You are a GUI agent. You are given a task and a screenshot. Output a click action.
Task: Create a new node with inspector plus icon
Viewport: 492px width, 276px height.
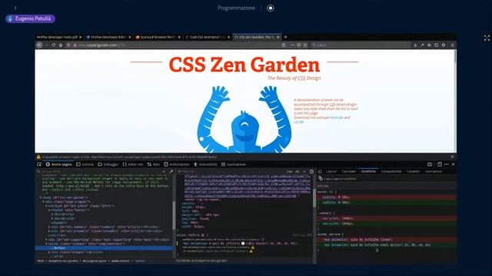pyautogui.click(x=164, y=172)
